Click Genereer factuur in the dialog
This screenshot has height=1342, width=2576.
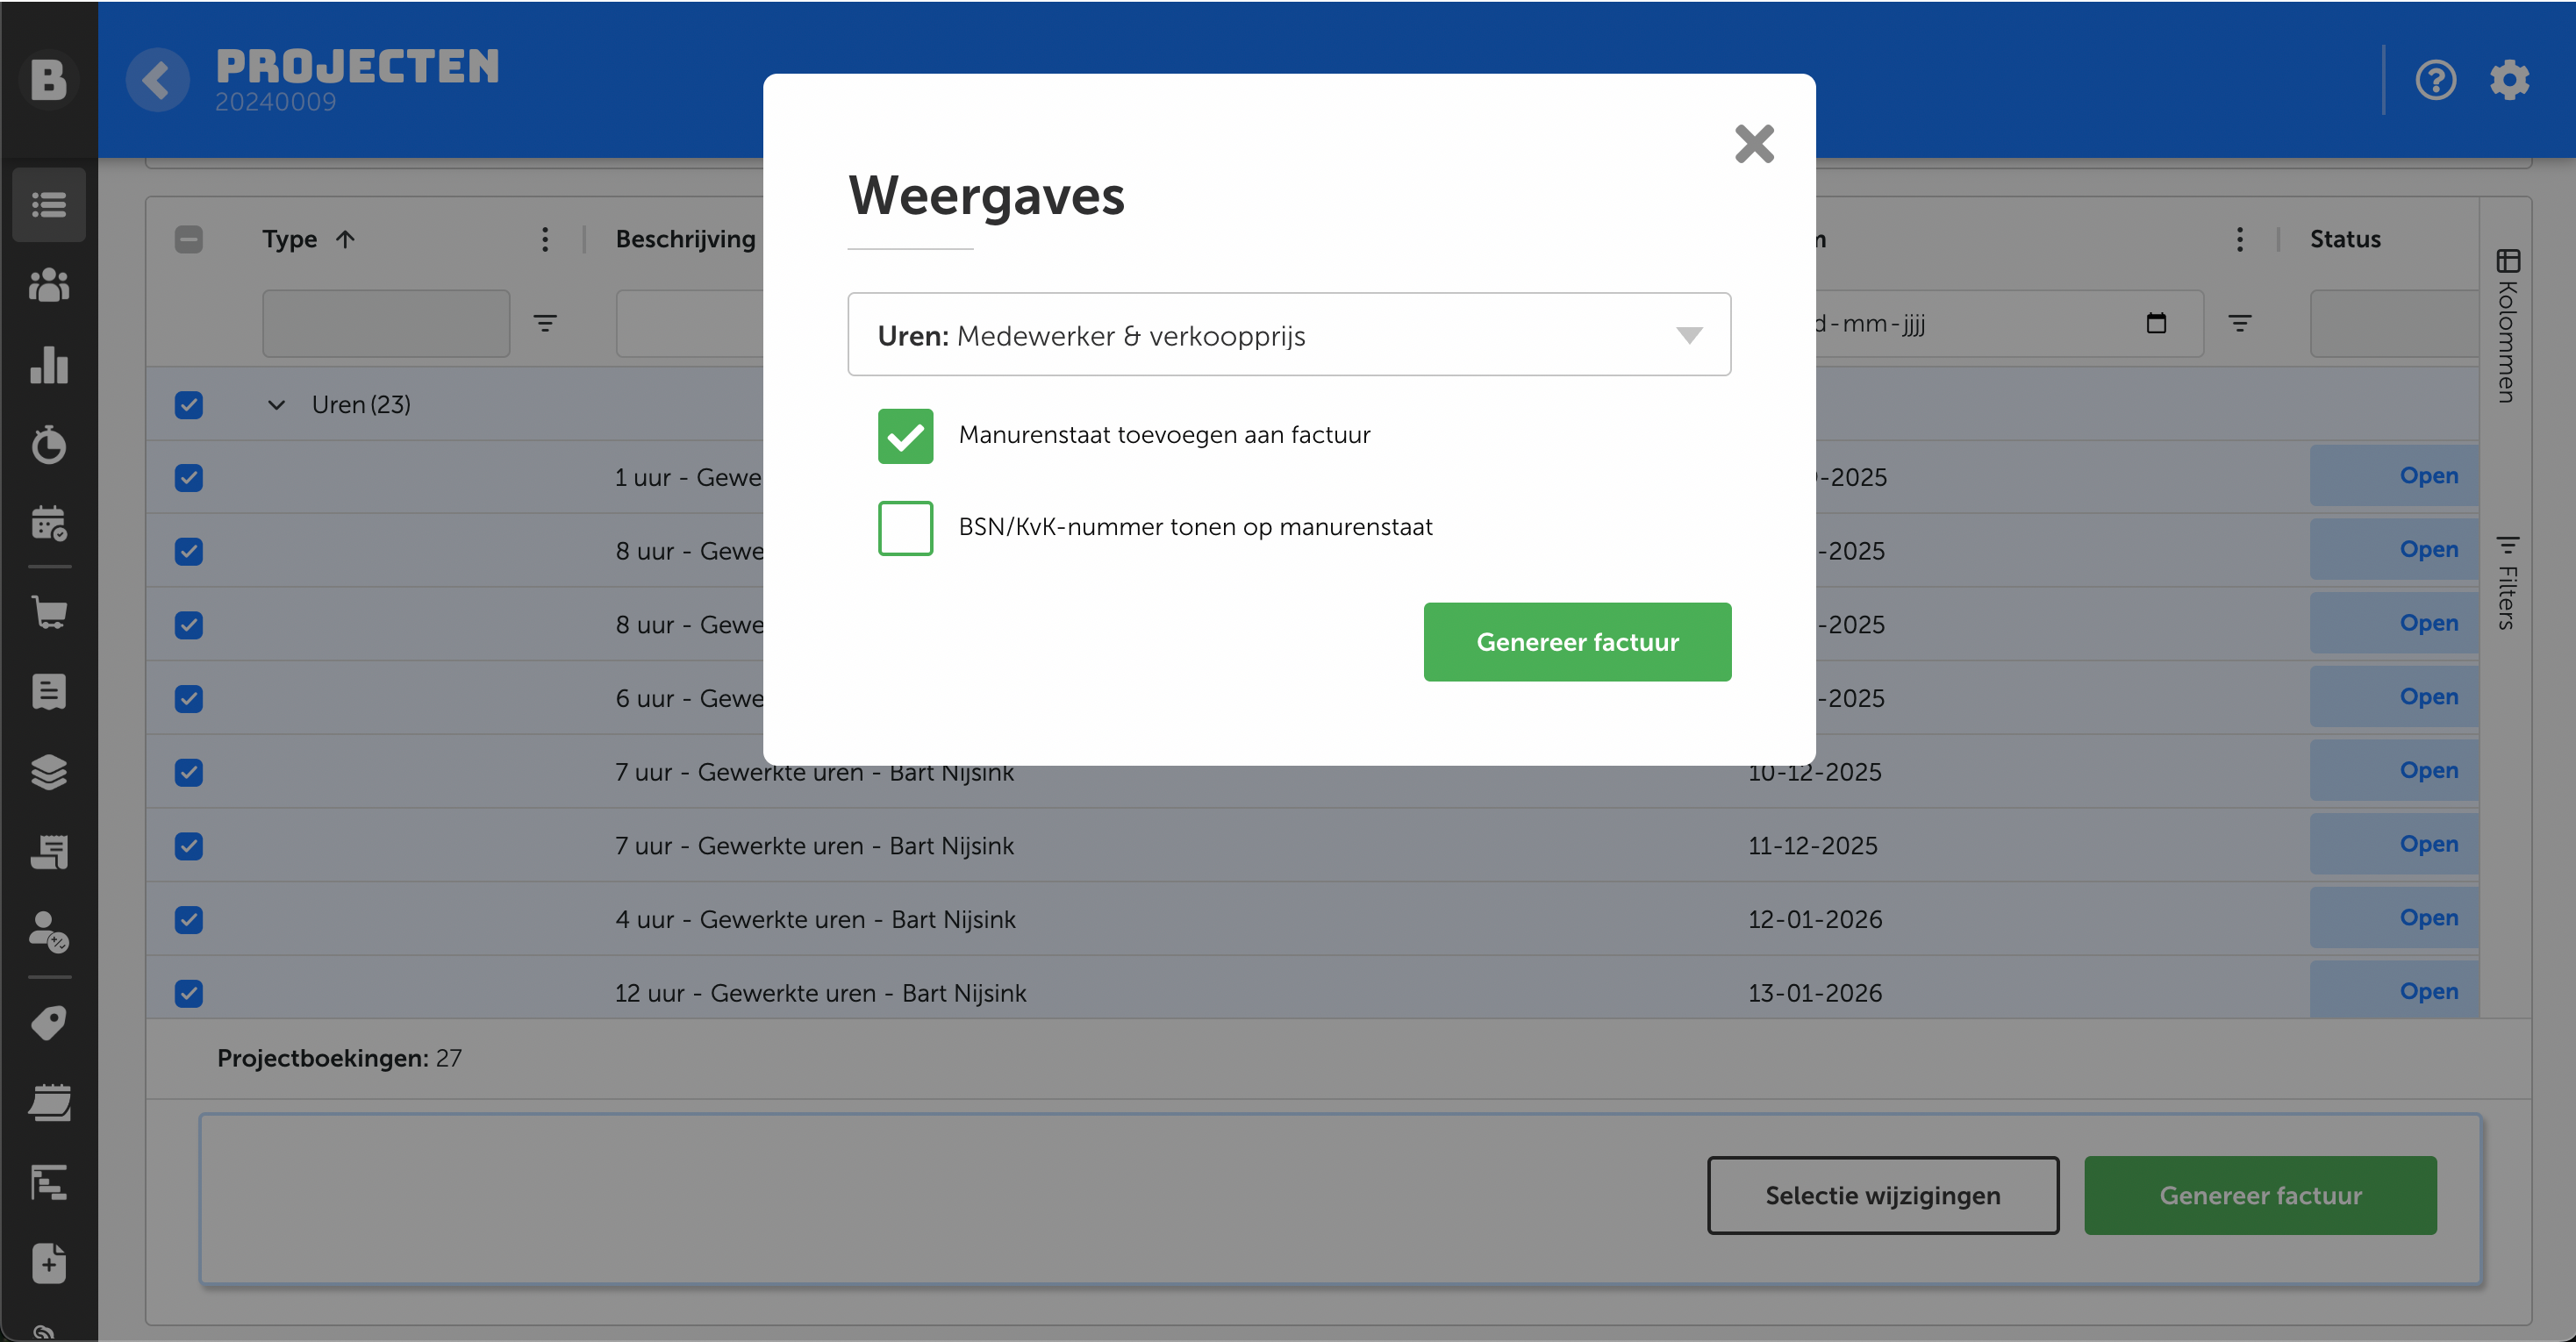coord(1577,642)
